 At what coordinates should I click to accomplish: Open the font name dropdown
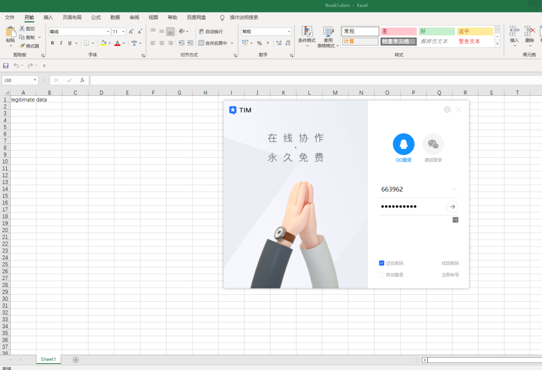coord(108,31)
